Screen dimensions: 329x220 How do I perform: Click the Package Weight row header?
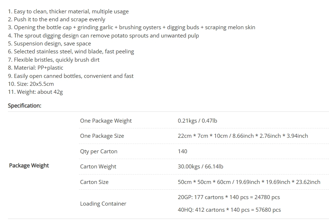[29, 166]
